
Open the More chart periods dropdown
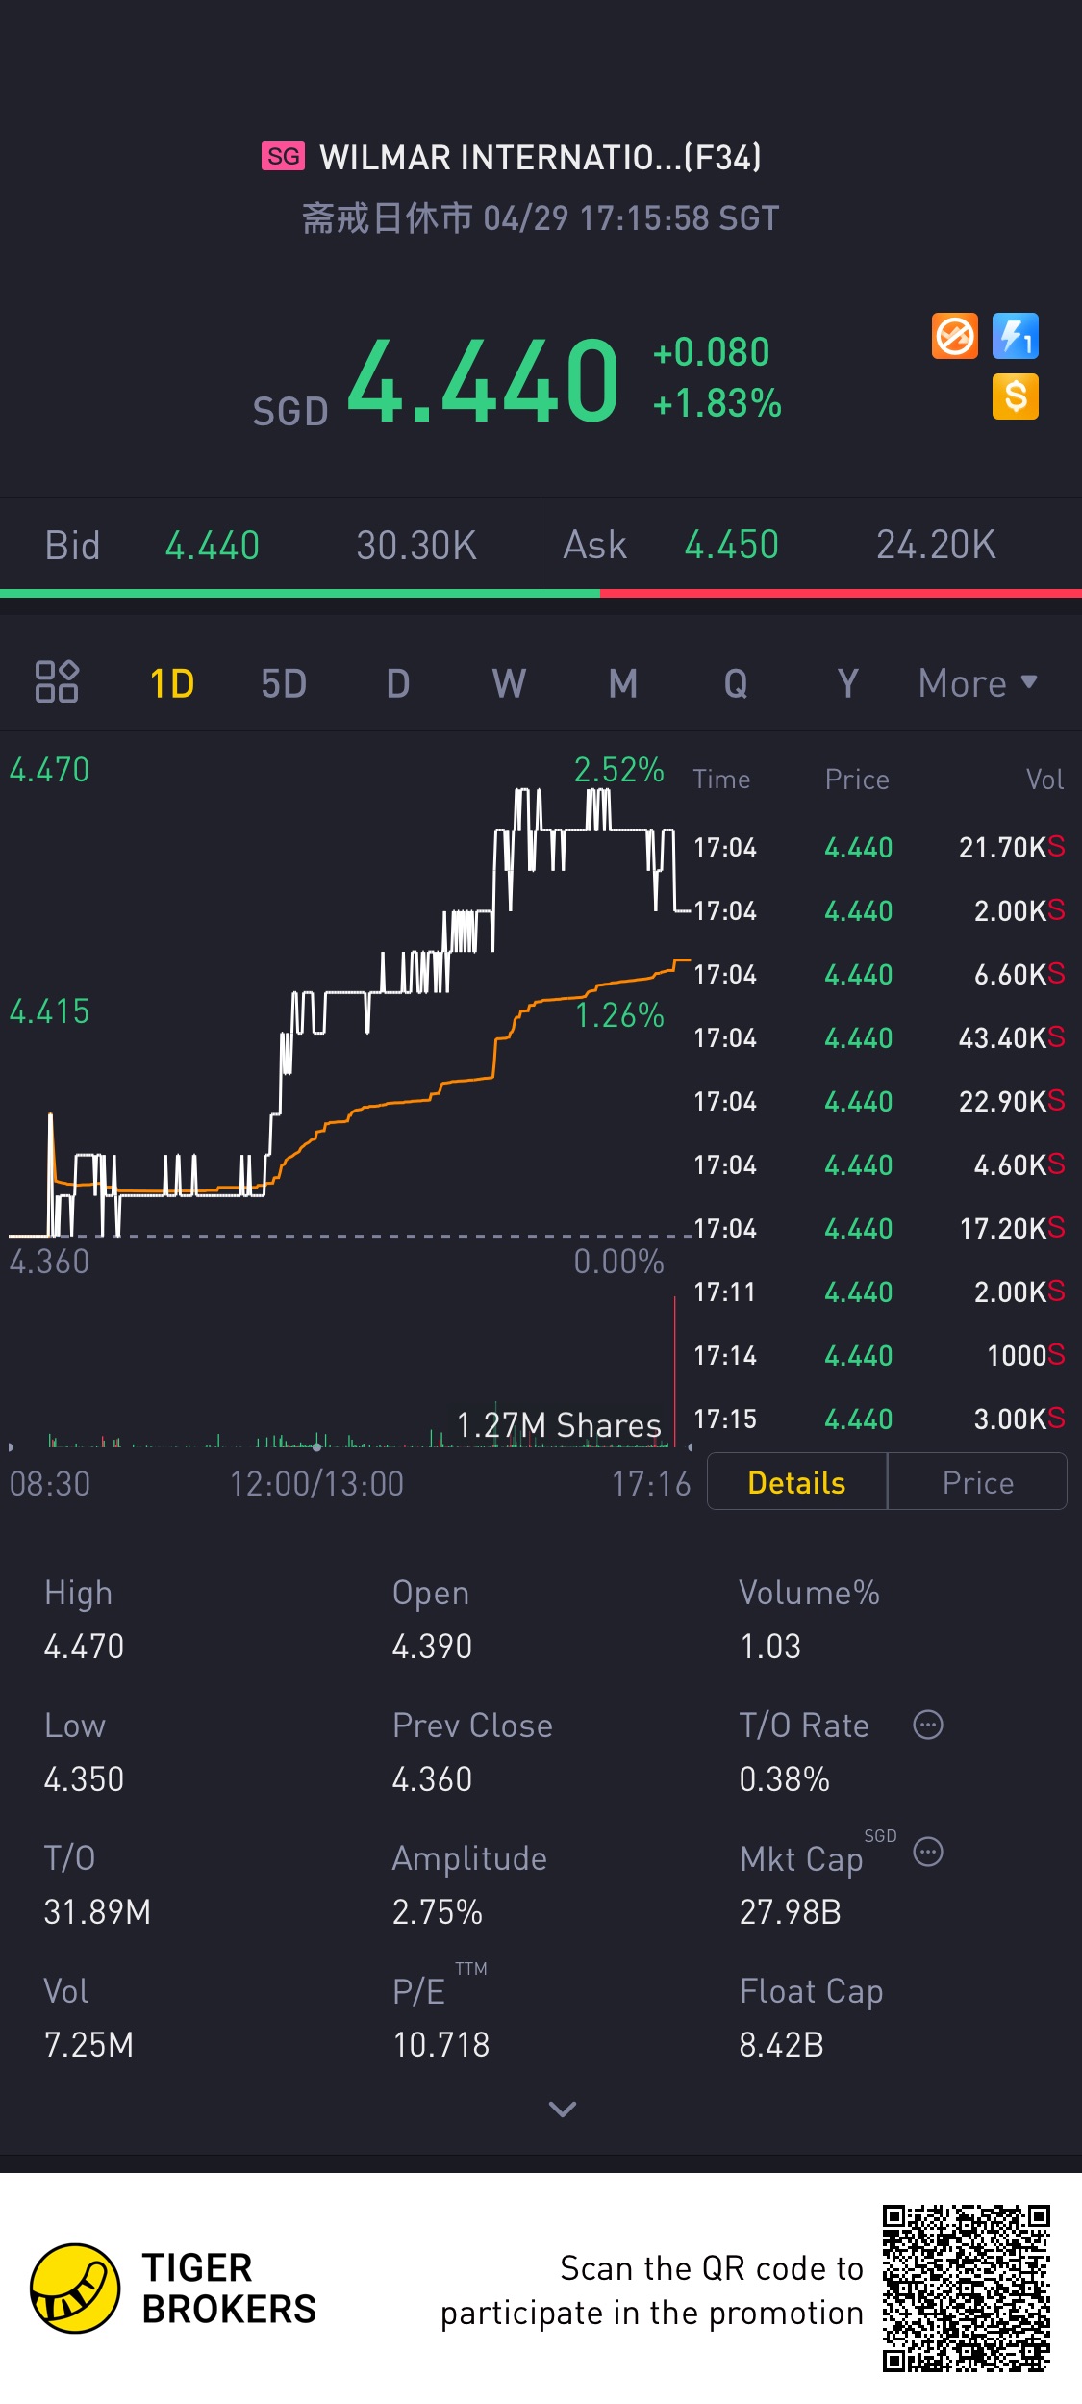click(x=978, y=683)
